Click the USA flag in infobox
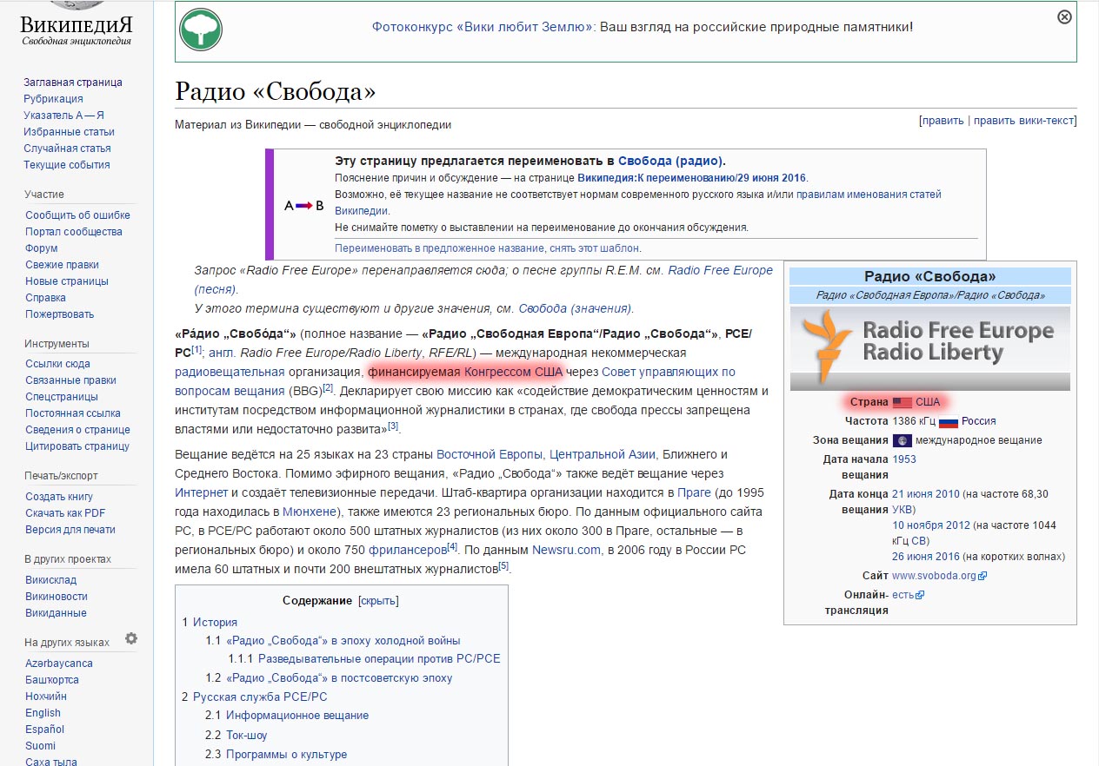The height and width of the screenshot is (766, 1099). click(x=903, y=402)
